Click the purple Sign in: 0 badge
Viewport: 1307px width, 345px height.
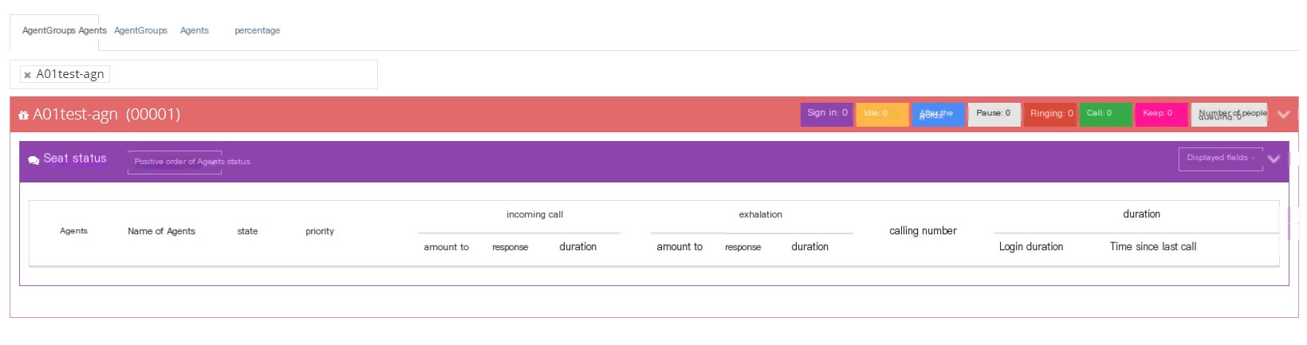(x=827, y=114)
